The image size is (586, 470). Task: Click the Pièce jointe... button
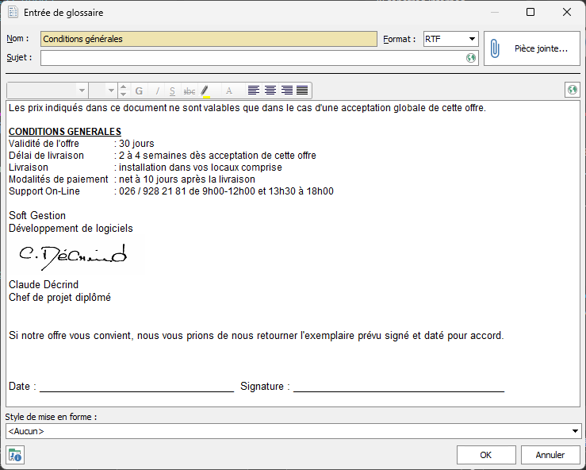coord(530,48)
